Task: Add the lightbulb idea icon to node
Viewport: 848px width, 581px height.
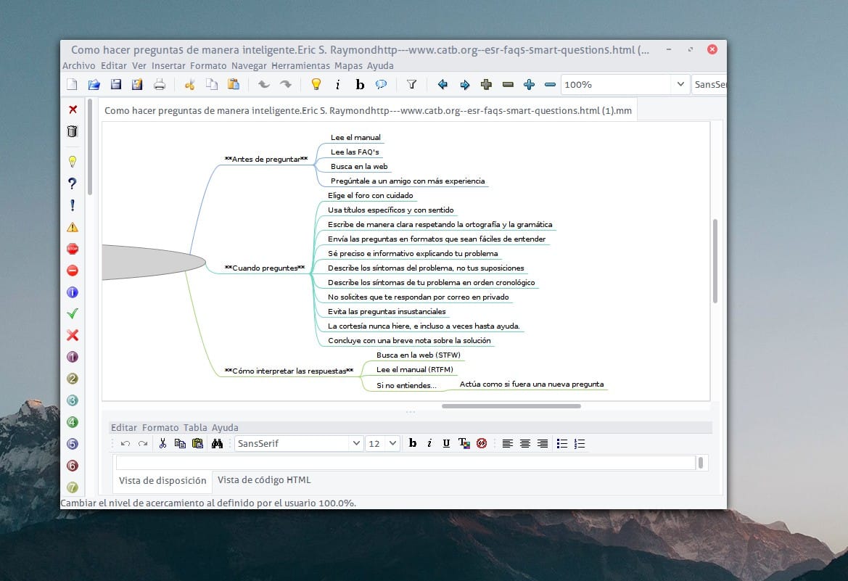Action: (x=72, y=161)
